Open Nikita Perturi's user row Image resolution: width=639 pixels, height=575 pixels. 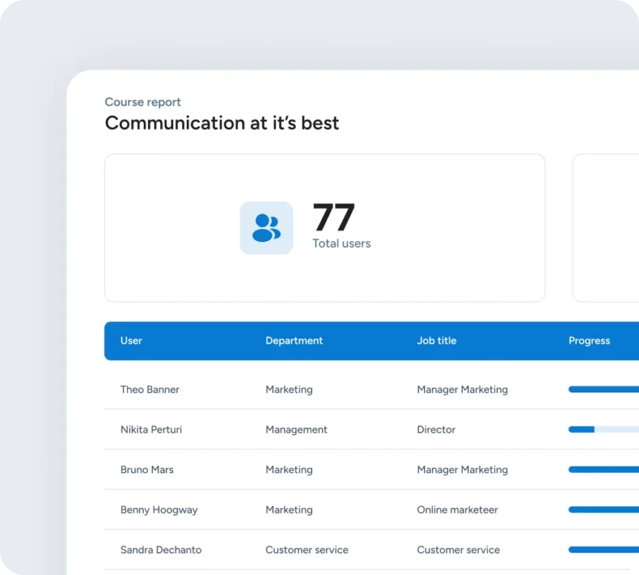151,430
